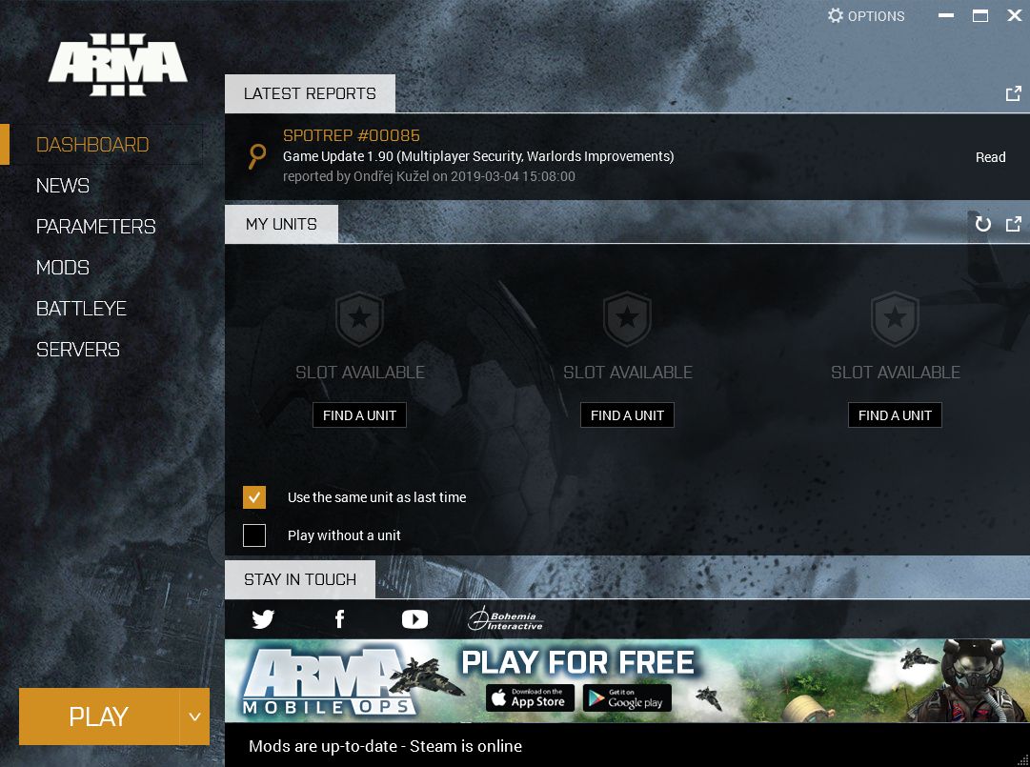1030x767 pixels.
Task: Pop out the My Units panel
Action: (1014, 224)
